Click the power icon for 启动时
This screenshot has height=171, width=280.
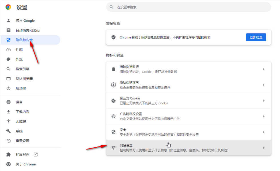click(8, 88)
